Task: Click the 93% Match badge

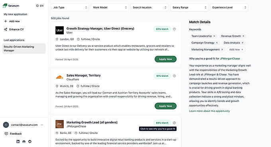Action: pos(162,29)
